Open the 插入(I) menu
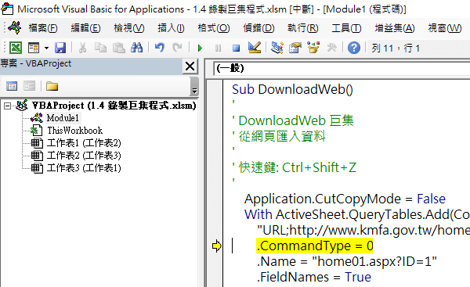470x287 pixels. 171,28
